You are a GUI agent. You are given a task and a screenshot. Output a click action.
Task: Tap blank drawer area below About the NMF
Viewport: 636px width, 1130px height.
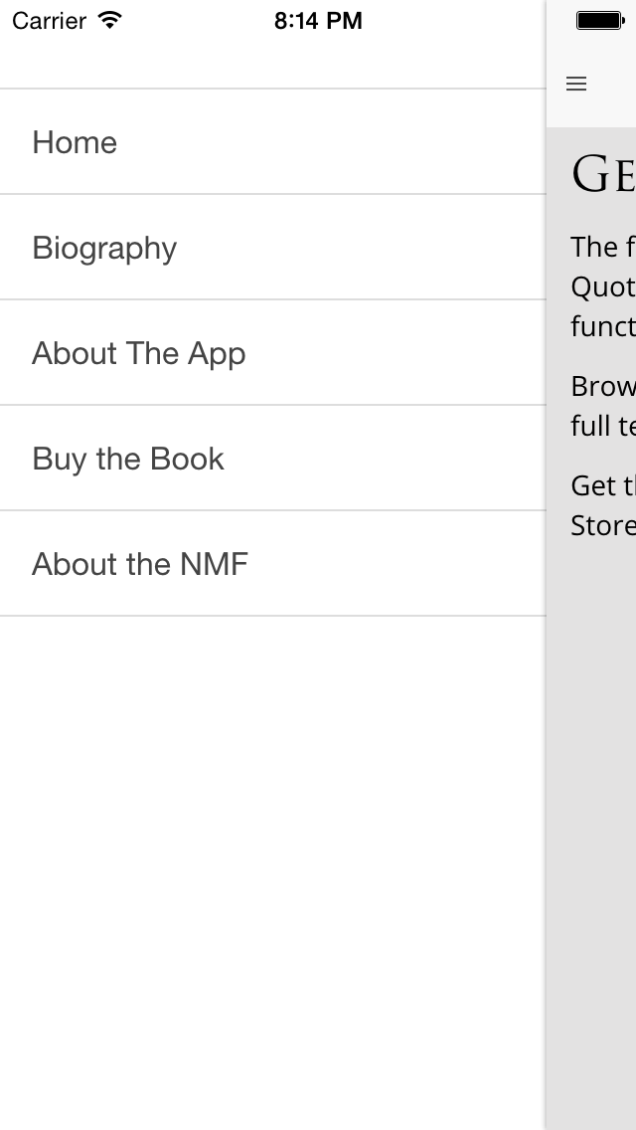[272, 872]
